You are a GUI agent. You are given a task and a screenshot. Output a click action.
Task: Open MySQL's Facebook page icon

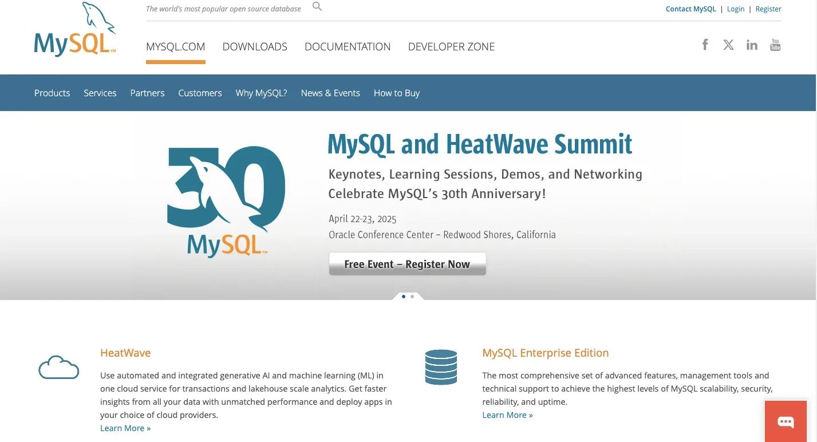pyautogui.click(x=705, y=45)
